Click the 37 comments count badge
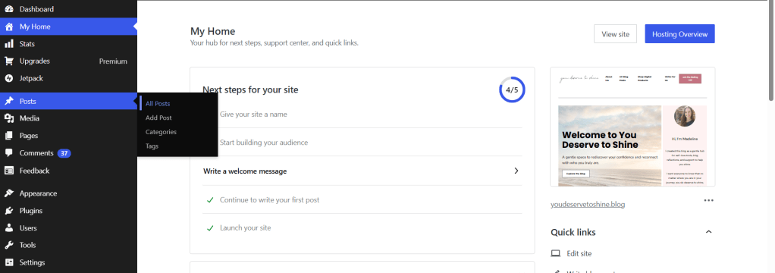 (x=64, y=153)
